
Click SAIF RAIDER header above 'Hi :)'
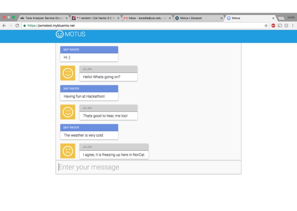[89, 50]
